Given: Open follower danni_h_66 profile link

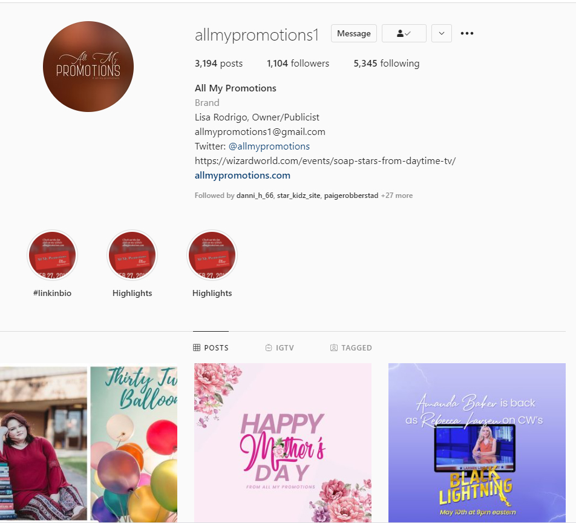Looking at the screenshot, I should [x=255, y=196].
